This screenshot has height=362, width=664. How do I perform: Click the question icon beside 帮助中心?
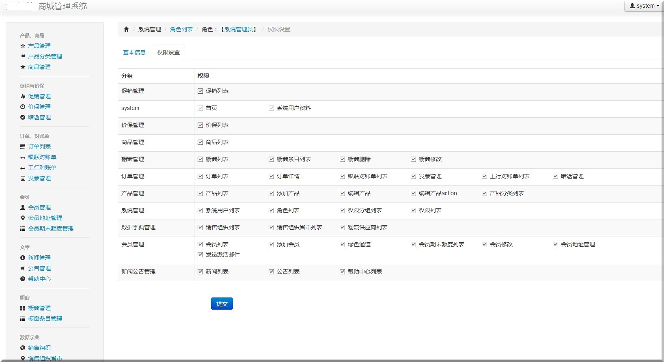click(x=23, y=279)
